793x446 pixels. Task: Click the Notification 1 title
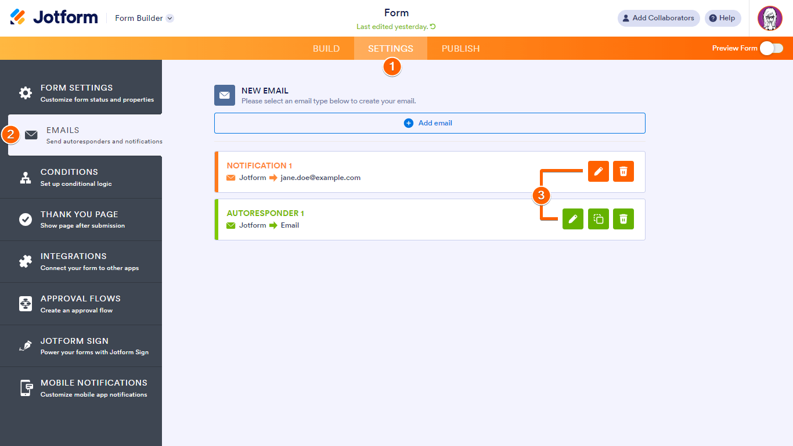259,166
